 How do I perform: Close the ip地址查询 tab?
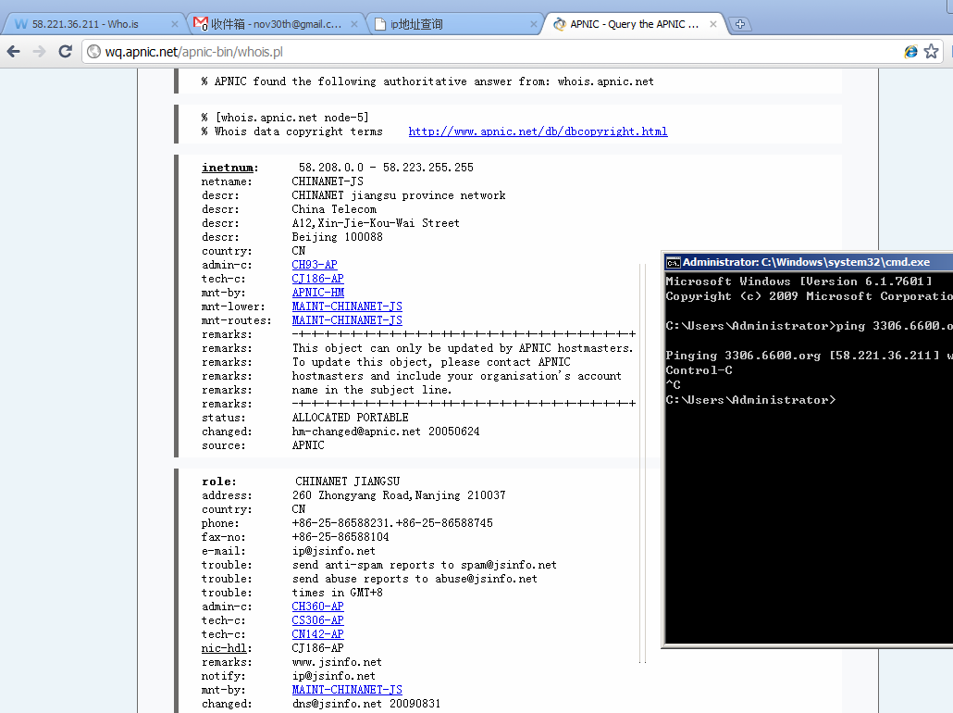(x=534, y=24)
